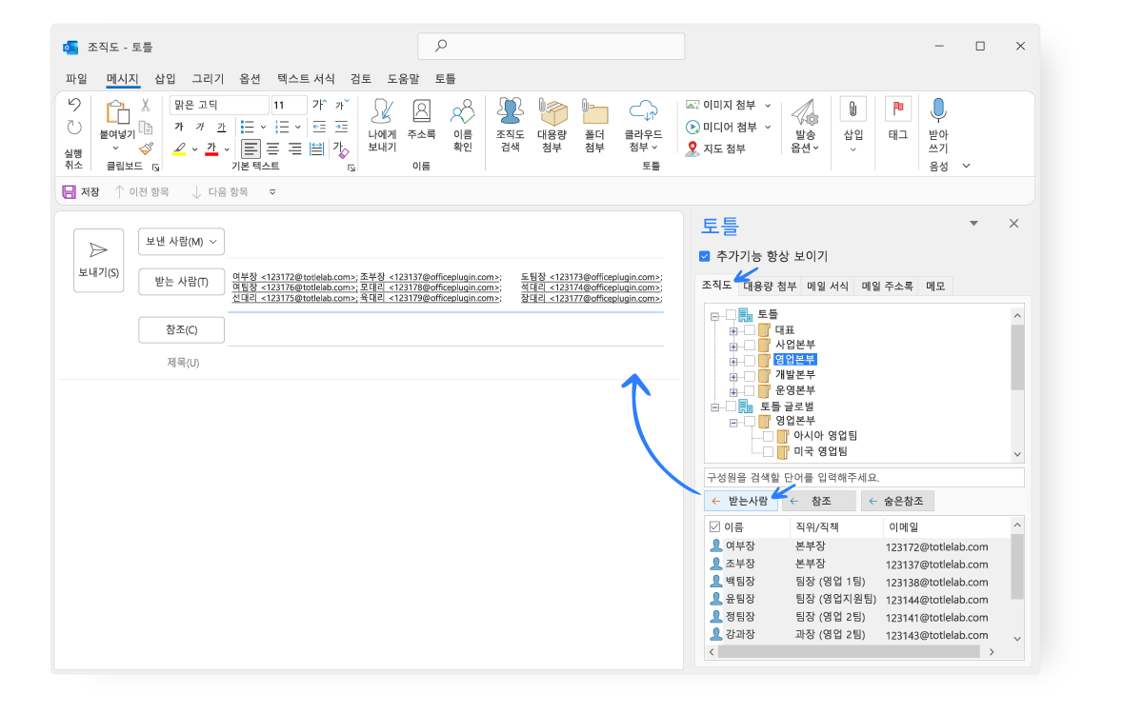Click the Dictate (받아쓰기) microphone icon
1143x714 pixels.
pos(938,110)
